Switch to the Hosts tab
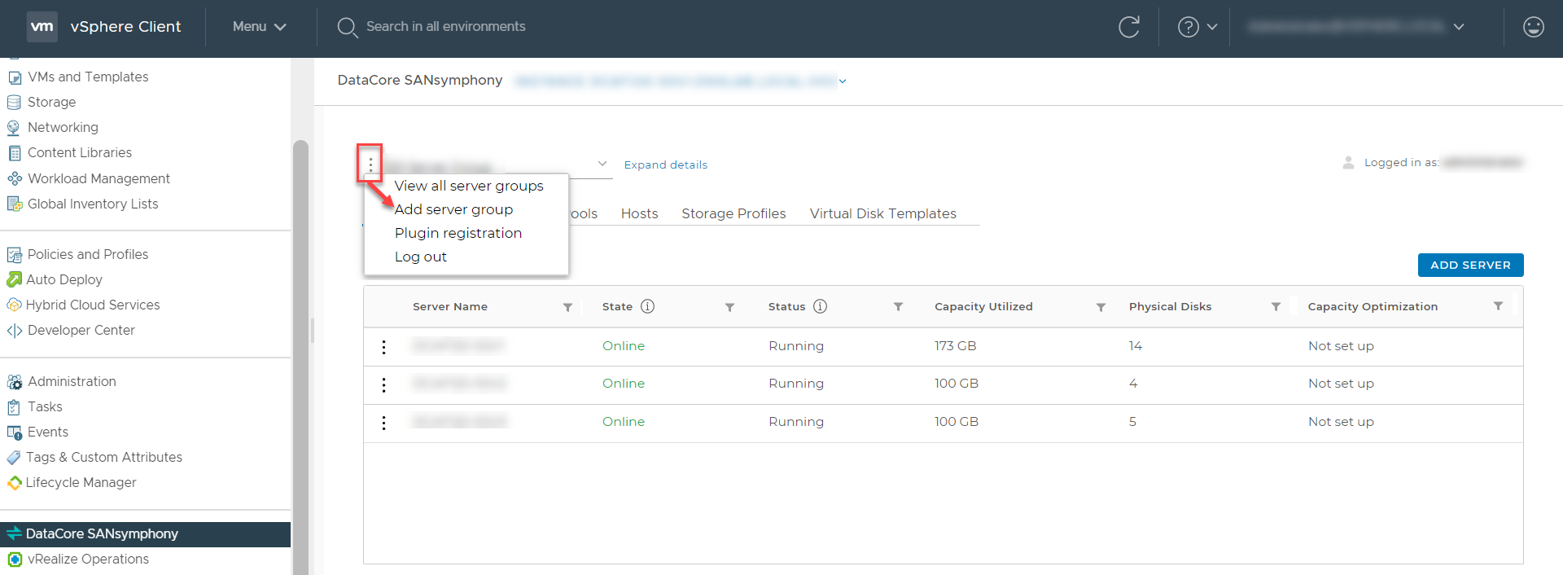Screen dimensions: 1563x575 tap(639, 213)
